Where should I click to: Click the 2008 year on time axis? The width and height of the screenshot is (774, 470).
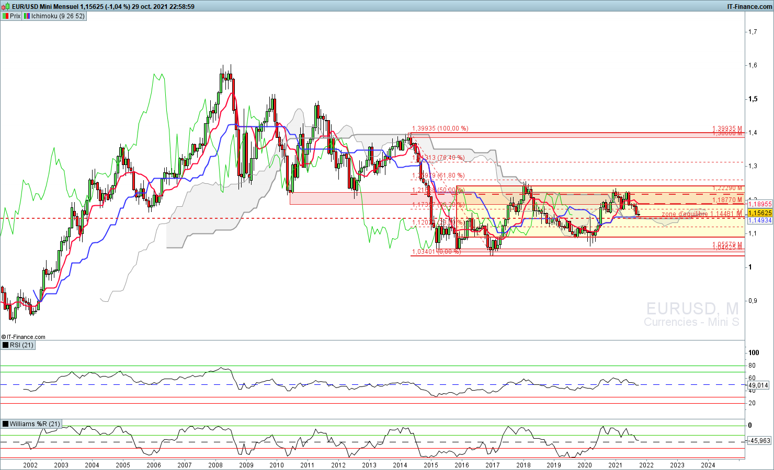(215, 465)
